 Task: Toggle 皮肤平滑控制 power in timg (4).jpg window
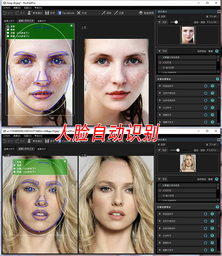206,93
